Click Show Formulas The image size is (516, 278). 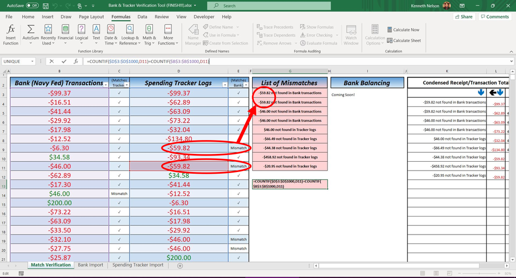[x=317, y=27]
